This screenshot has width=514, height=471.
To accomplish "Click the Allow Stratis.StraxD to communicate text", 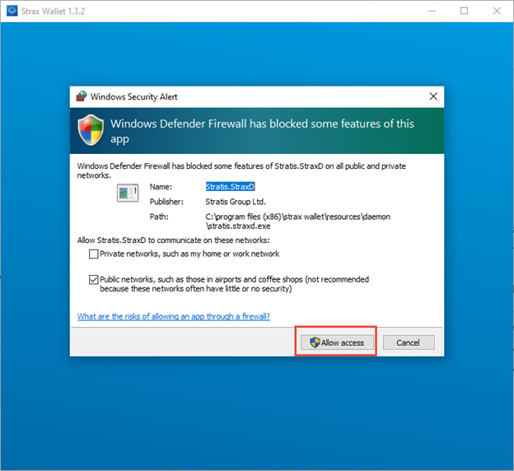I will point(174,240).
